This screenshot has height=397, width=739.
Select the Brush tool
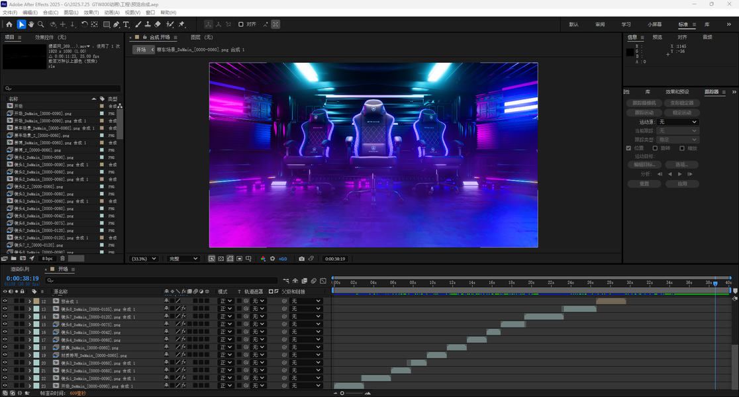(138, 24)
